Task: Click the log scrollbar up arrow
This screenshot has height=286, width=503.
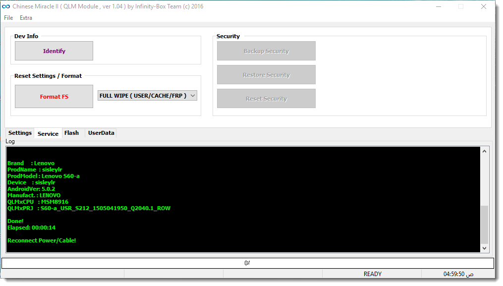Action: [x=484, y=151]
